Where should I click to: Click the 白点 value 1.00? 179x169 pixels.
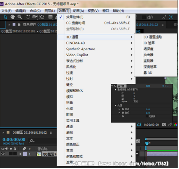click(x=148, y=113)
